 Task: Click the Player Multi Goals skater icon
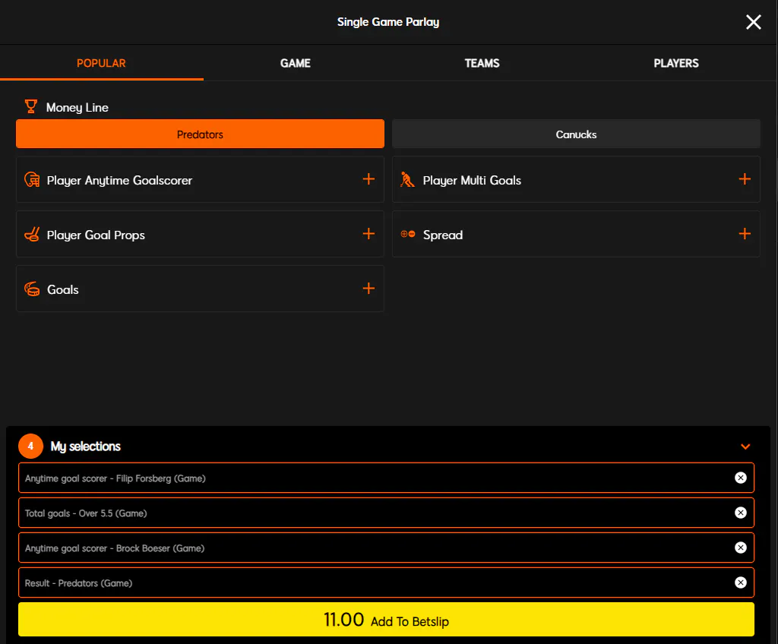[407, 179]
